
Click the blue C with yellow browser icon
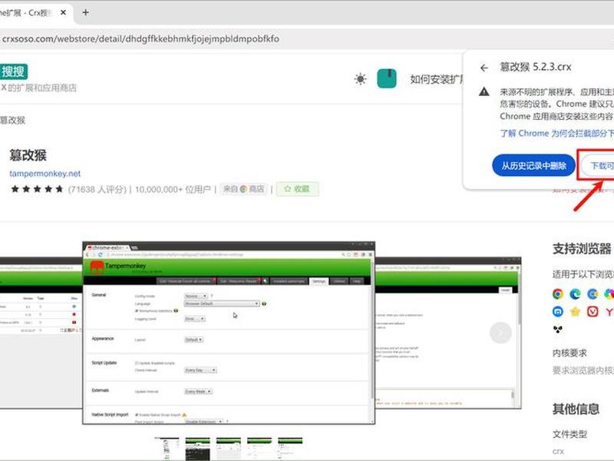tap(593, 294)
